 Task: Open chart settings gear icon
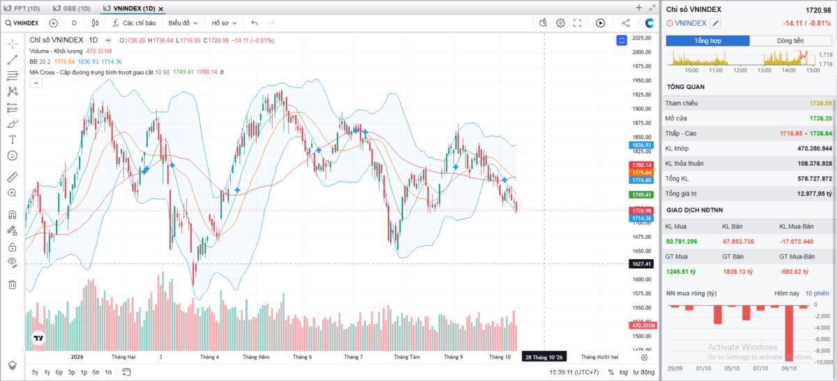tap(560, 23)
